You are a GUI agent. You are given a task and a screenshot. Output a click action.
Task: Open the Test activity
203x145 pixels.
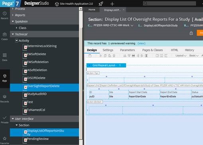(x=30, y=102)
